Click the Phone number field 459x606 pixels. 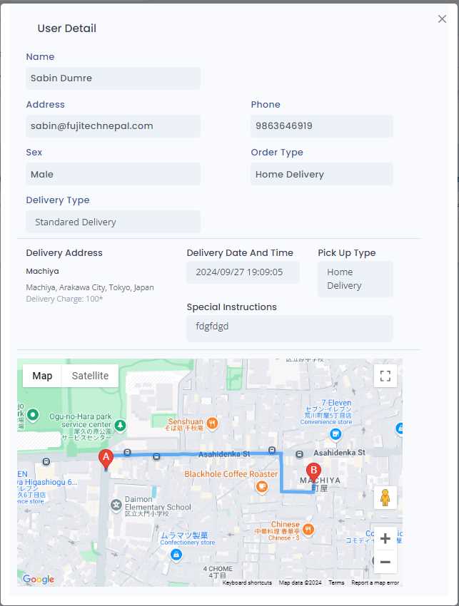pyautogui.click(x=322, y=126)
